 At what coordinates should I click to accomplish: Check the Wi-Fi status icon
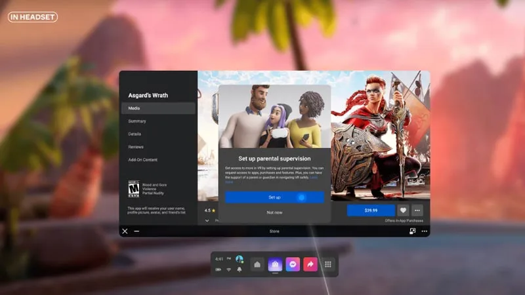click(x=228, y=269)
